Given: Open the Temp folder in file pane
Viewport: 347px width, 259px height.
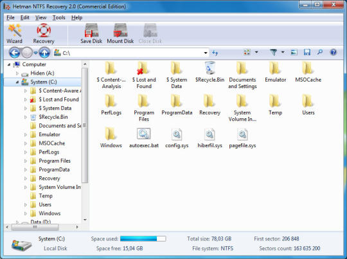Looking at the screenshot, I should point(275,105).
